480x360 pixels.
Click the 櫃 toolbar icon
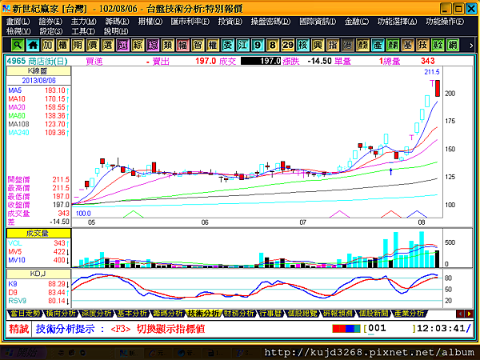(x=62, y=46)
